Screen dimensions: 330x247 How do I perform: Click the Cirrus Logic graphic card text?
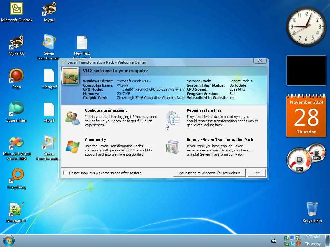150,98
